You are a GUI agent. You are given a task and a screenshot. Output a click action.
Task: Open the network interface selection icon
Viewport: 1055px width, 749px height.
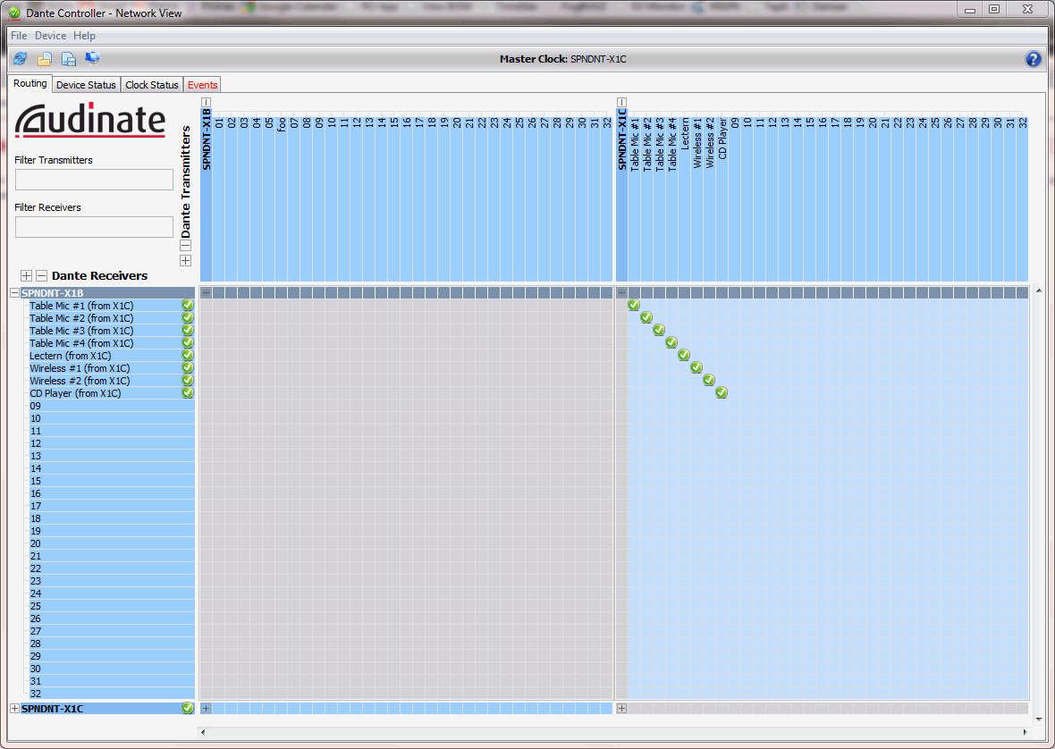pyautogui.click(x=92, y=58)
